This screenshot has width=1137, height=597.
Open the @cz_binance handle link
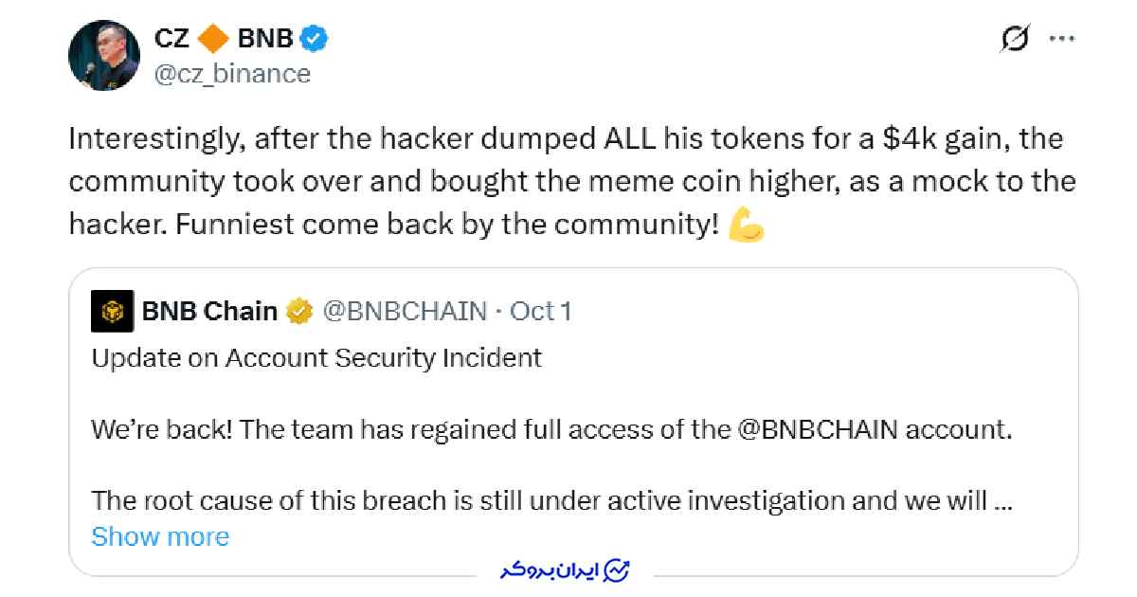[231, 73]
